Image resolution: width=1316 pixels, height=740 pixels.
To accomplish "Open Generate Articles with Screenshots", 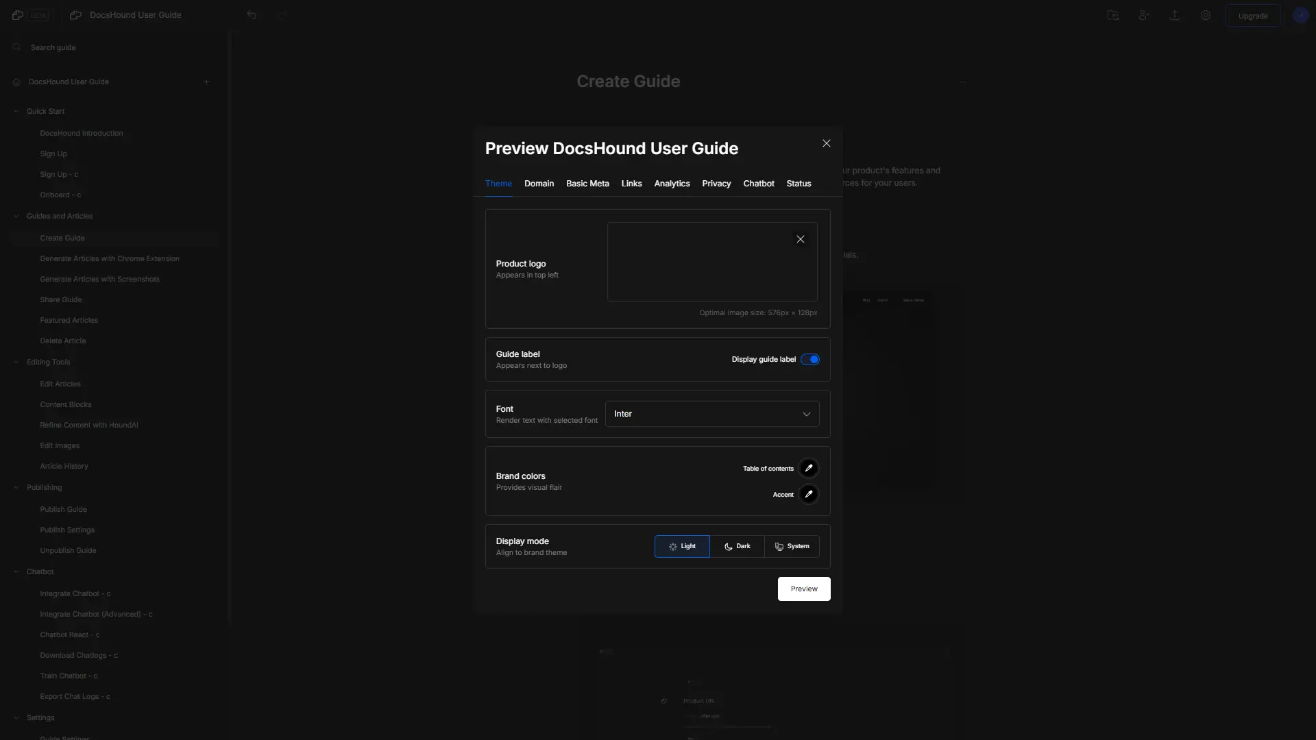I will (99, 280).
